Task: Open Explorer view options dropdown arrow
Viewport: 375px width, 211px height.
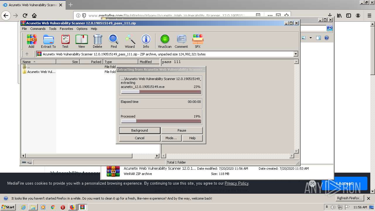Action: [311, 38]
